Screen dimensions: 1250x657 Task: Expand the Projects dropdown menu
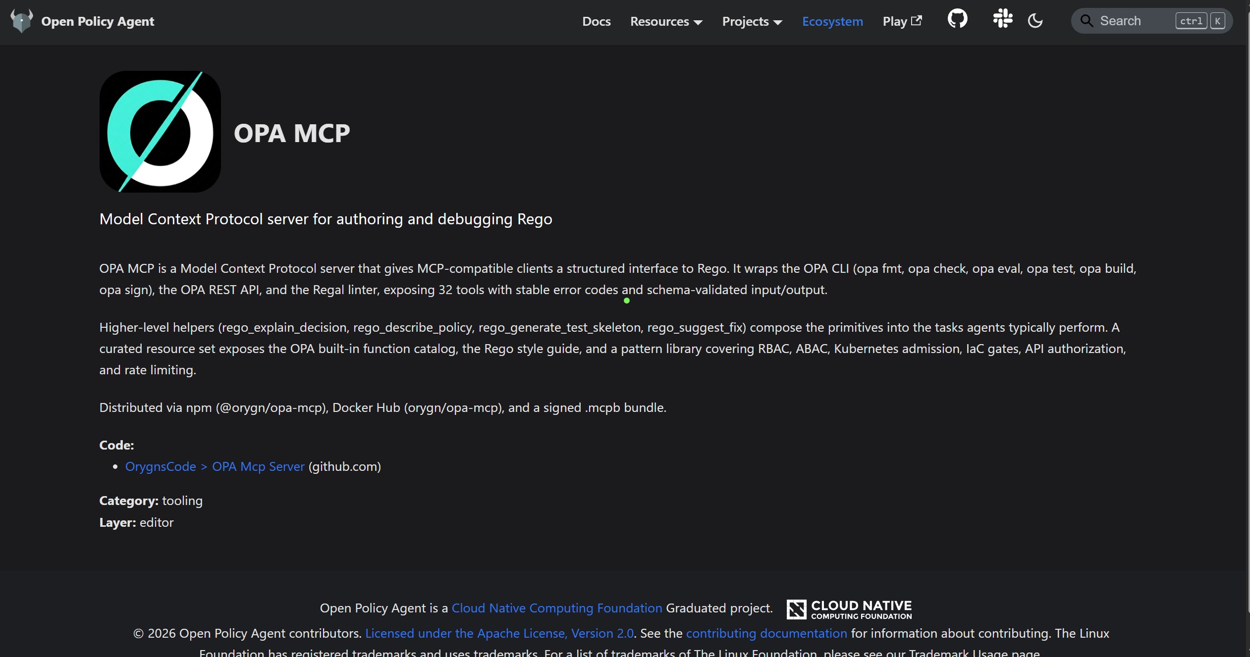752,21
